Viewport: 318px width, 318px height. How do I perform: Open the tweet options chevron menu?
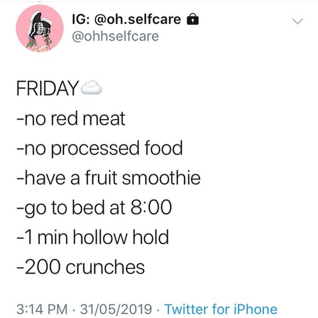pos(298,22)
